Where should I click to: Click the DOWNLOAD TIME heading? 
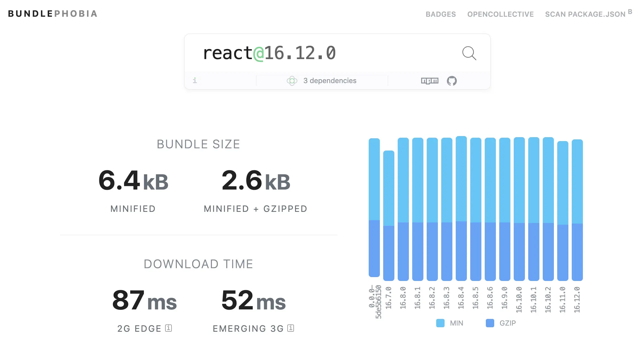198,264
